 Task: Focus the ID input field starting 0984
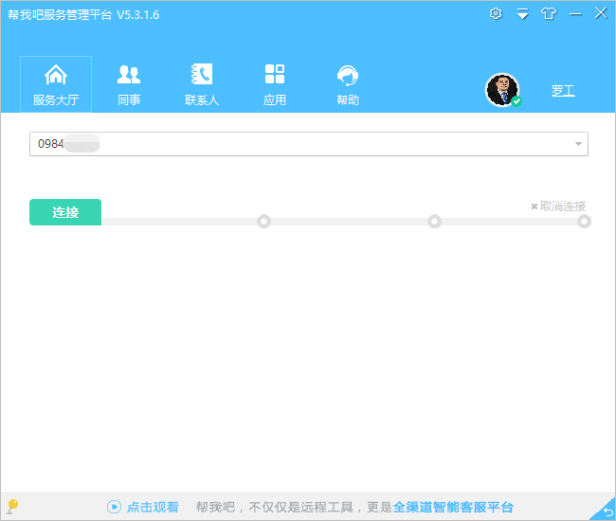click(308, 144)
